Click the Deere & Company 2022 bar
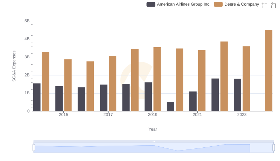This screenshot has height=161, width=280. (224, 76)
